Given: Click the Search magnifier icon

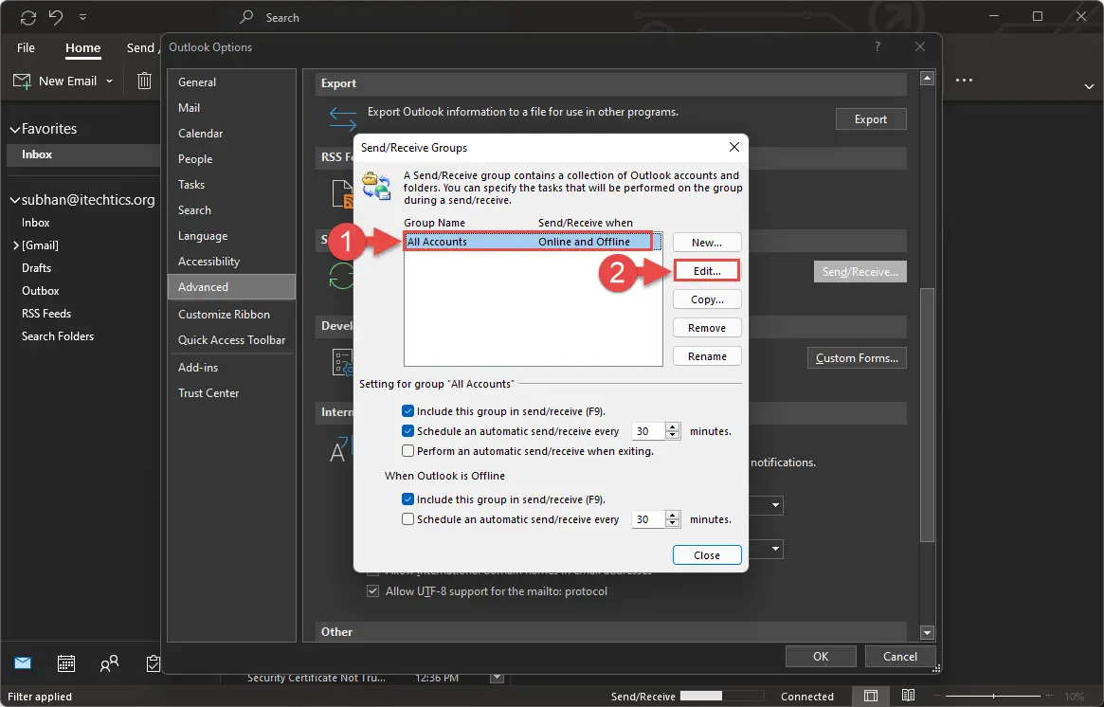Looking at the screenshot, I should [x=246, y=17].
